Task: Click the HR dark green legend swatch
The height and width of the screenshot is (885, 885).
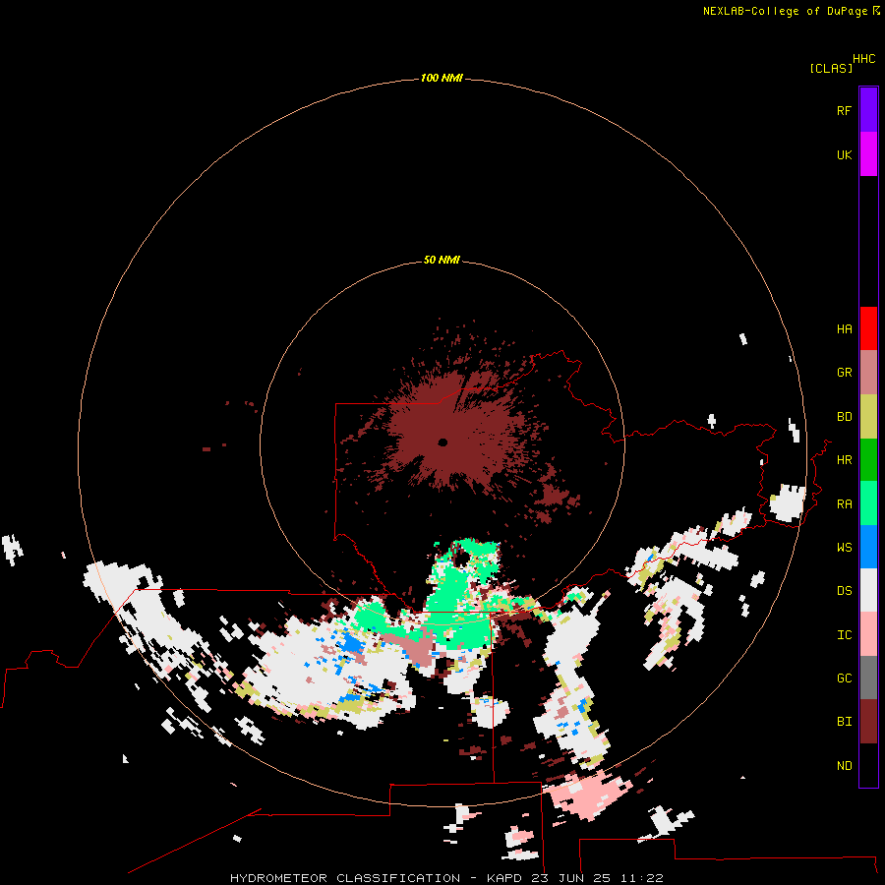Action: [x=868, y=459]
